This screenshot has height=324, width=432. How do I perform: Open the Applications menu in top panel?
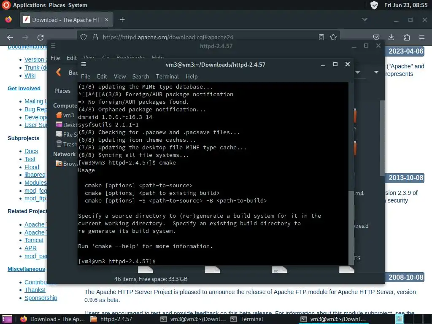(29, 5)
